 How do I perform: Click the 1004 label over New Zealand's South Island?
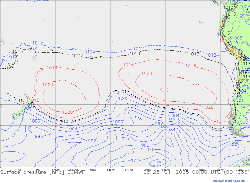point(19,115)
